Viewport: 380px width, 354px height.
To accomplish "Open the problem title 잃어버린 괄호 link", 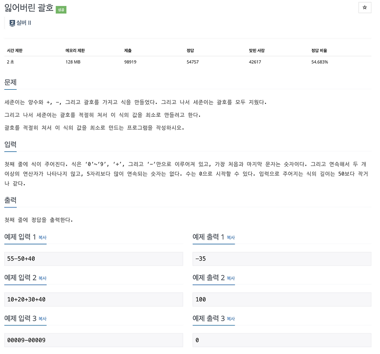I will (x=29, y=8).
